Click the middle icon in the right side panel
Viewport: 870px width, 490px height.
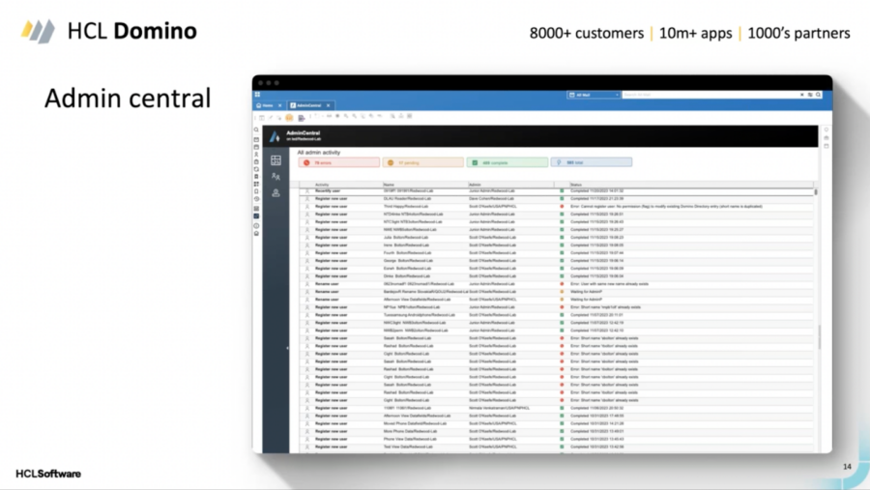[x=826, y=137]
